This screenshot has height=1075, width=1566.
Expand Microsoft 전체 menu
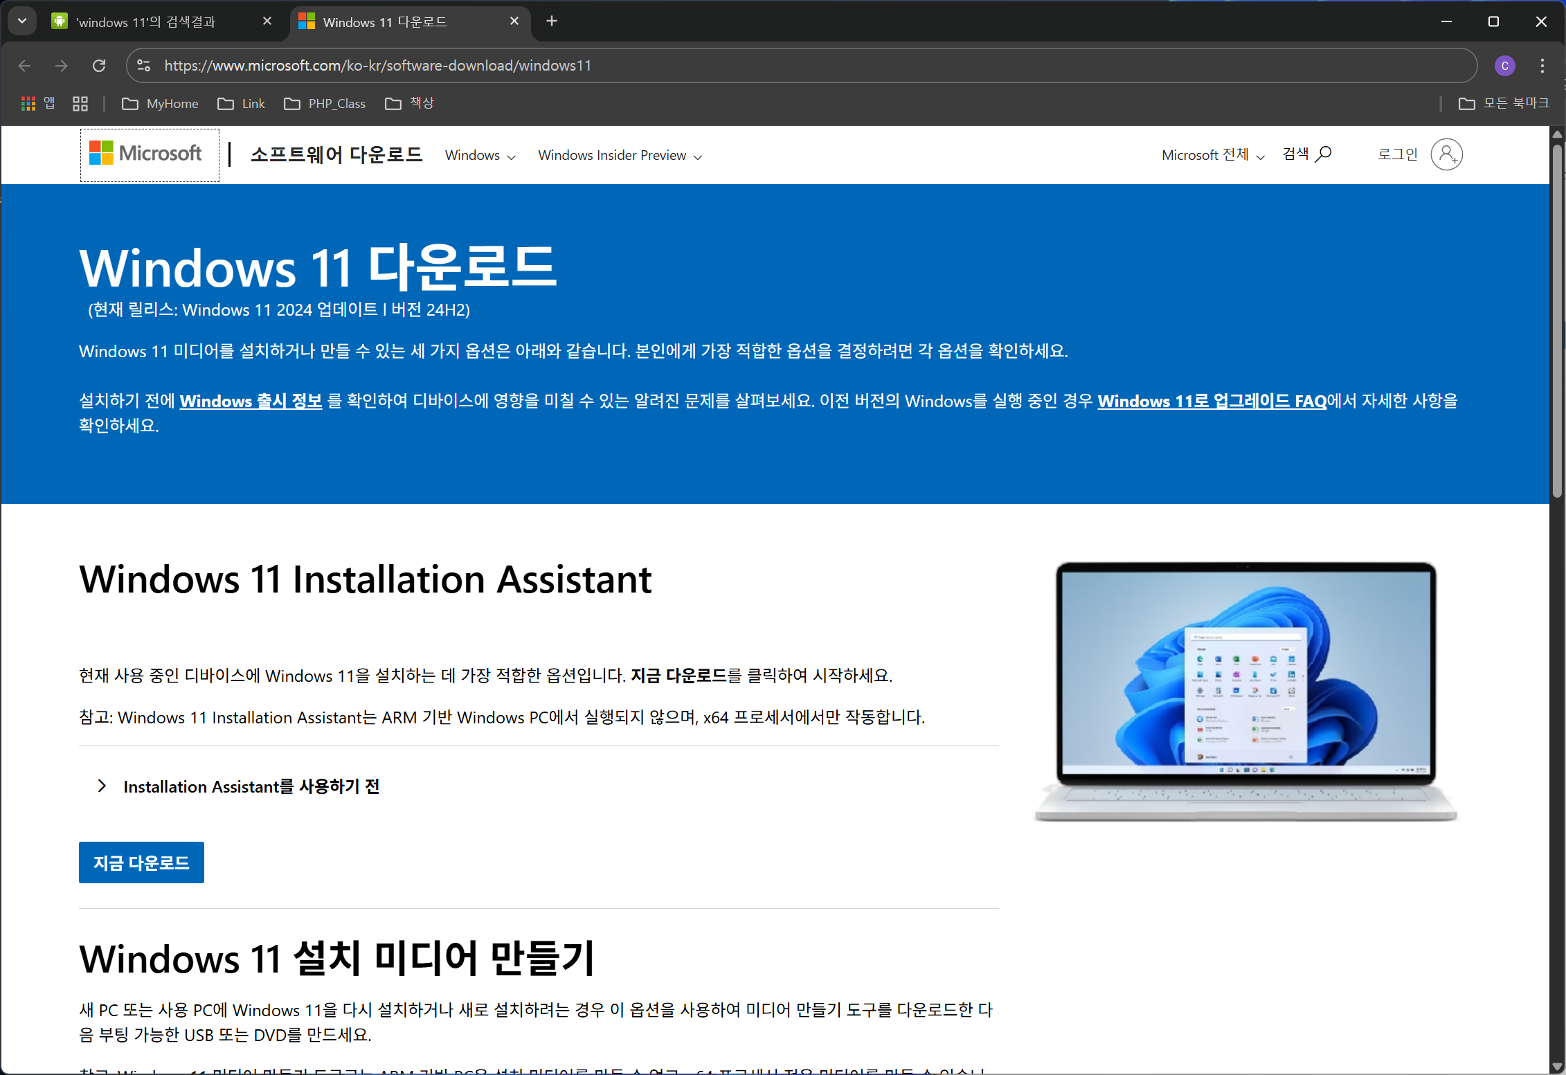(1213, 155)
